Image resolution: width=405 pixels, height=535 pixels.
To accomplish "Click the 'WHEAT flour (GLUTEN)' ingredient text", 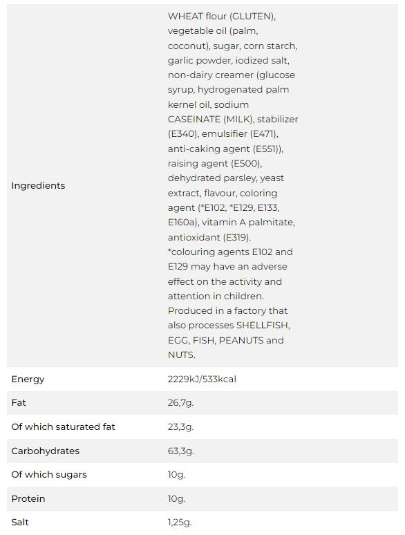I will [222, 16].
